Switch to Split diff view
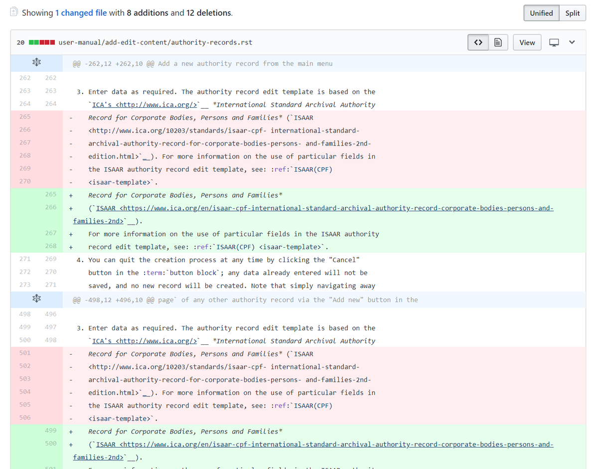This screenshot has width=598, height=469. (x=572, y=13)
